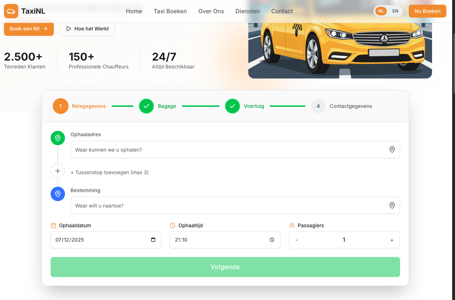This screenshot has height=300, width=455.
Task: Click the green pickup marker icon
Action: [x=58, y=138]
